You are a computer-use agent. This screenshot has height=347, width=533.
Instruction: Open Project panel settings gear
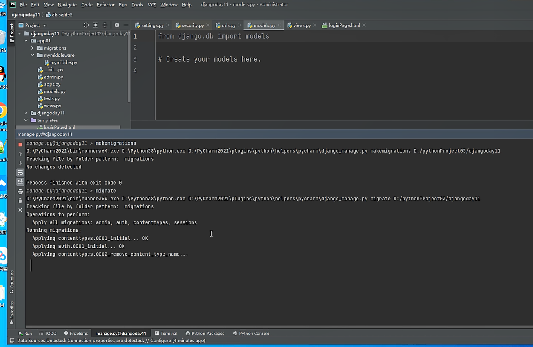(117, 25)
